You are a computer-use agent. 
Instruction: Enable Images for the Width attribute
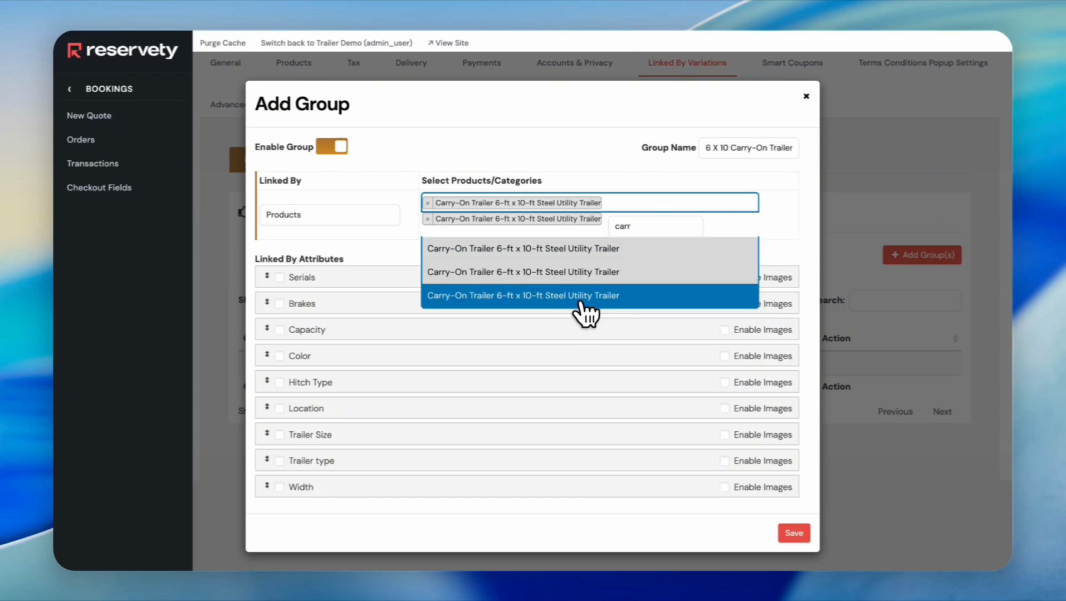tap(725, 487)
